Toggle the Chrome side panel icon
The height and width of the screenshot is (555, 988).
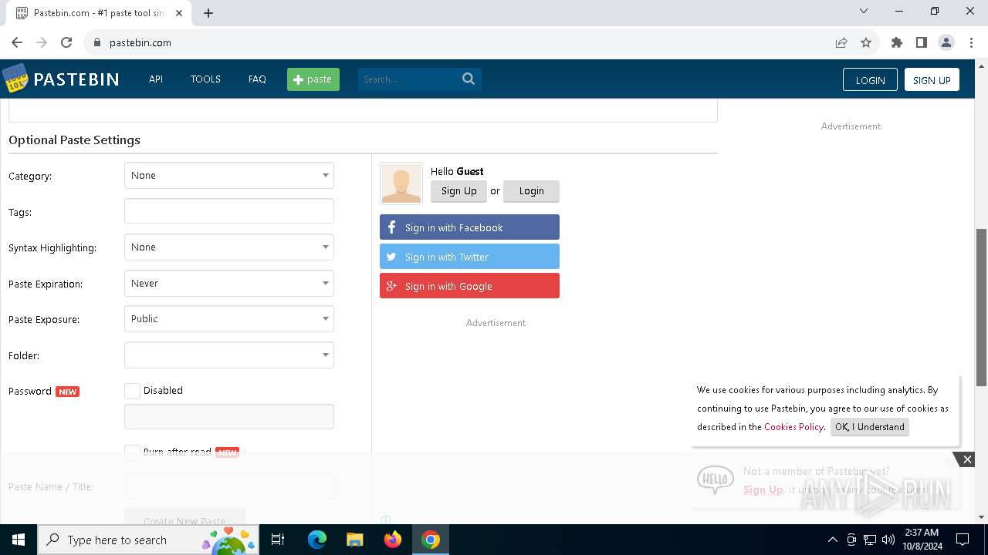(922, 42)
